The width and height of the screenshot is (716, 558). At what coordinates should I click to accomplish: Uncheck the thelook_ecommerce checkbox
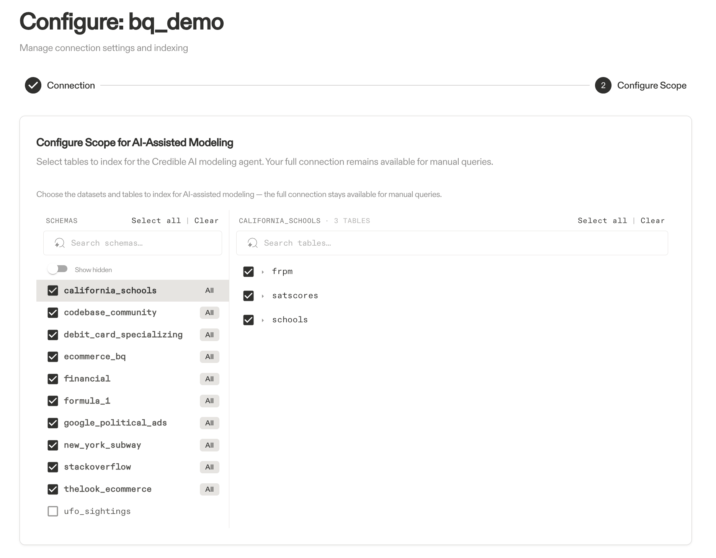[53, 489]
